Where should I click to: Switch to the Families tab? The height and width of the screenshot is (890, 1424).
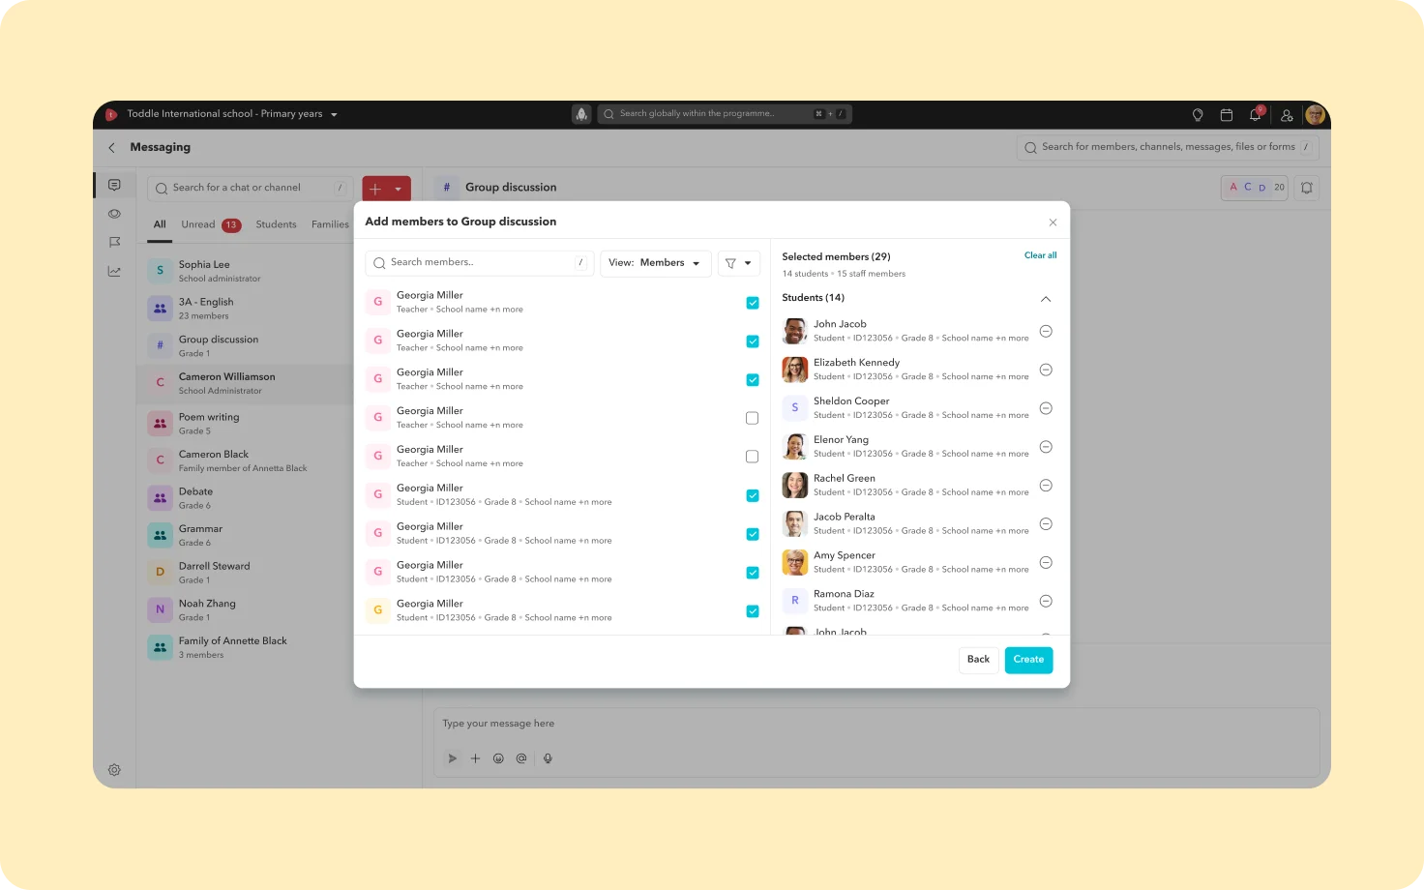330,224
